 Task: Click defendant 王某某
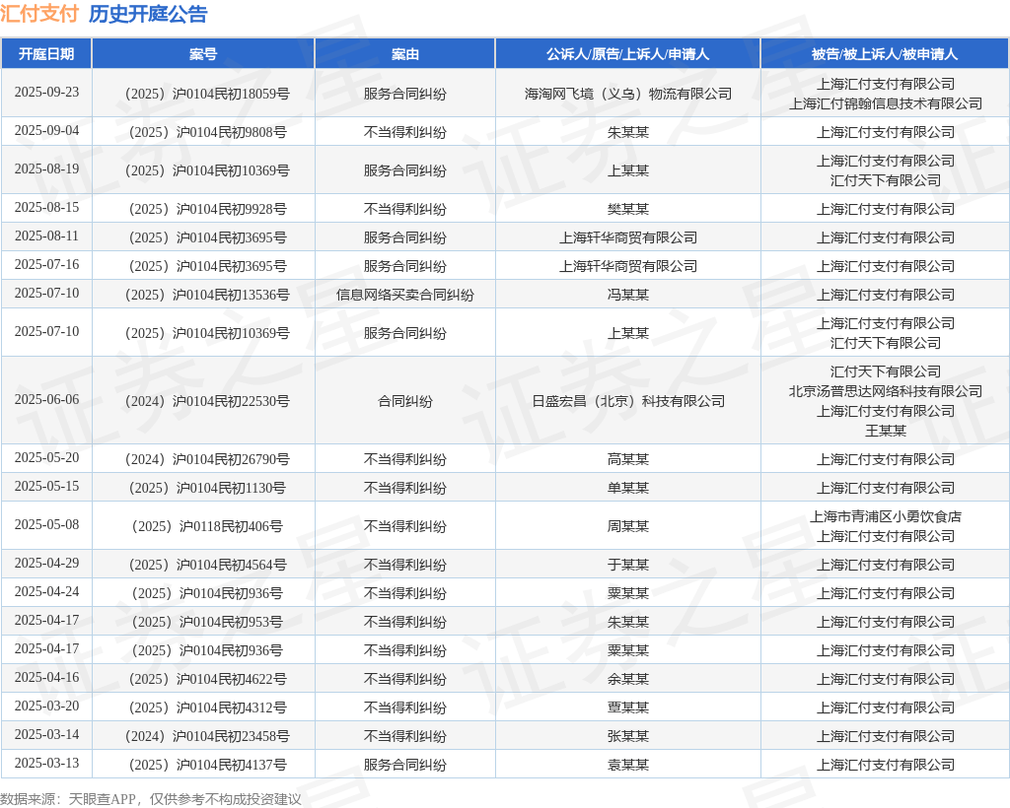pyautogui.click(x=886, y=431)
